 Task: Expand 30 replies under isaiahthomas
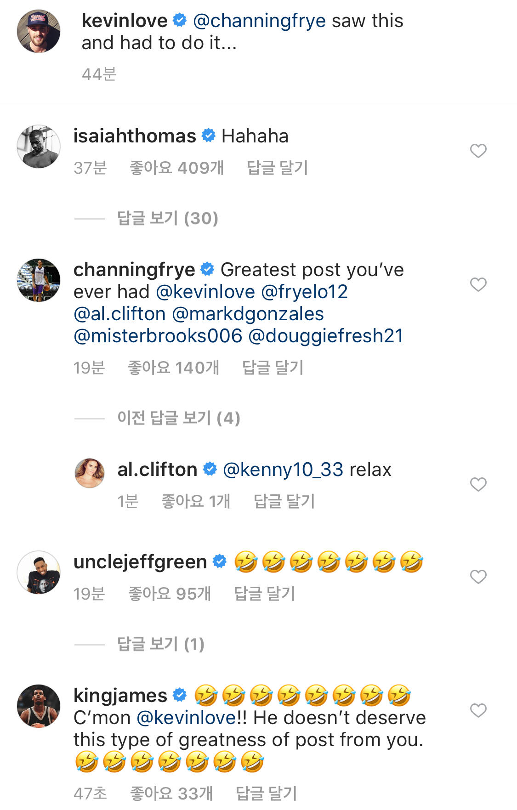click(167, 218)
